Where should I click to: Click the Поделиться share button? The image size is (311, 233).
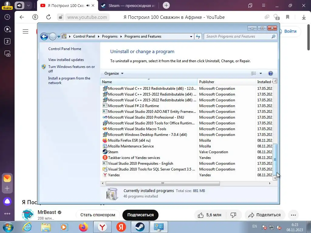pyautogui.click(x=265, y=215)
